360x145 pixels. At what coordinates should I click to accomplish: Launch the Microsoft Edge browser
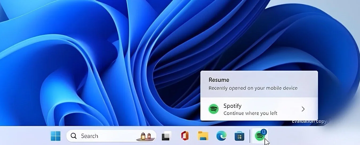[221, 136]
